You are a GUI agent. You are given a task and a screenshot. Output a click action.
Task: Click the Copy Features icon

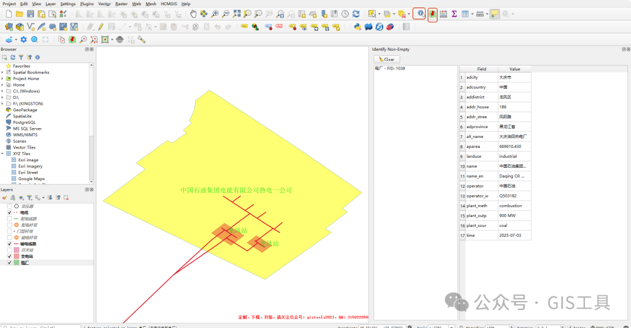pos(196,27)
